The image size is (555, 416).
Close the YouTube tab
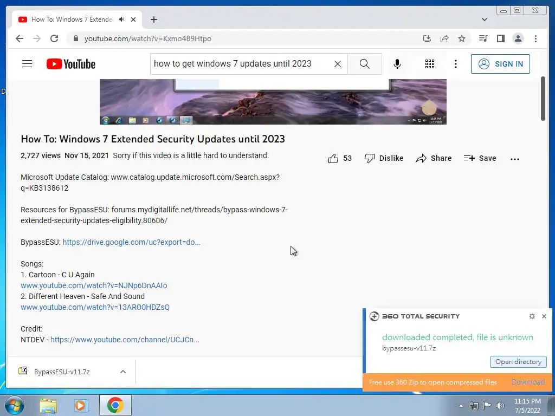pyautogui.click(x=133, y=19)
